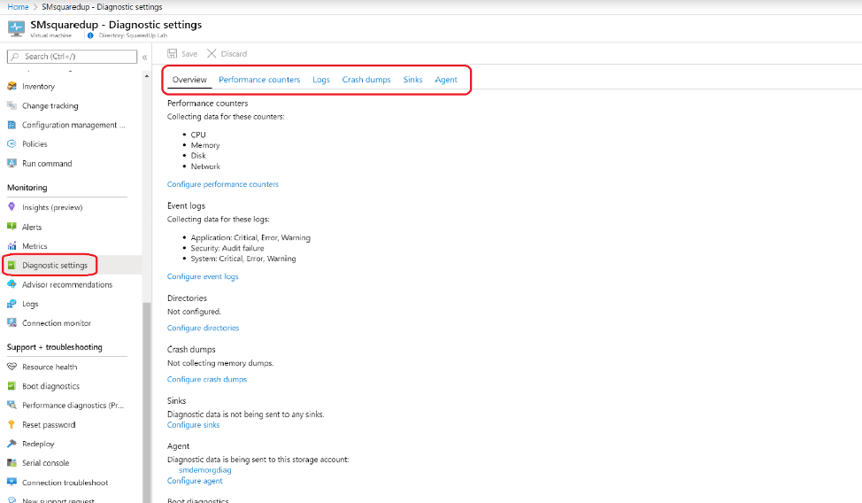Click the Policies icon
This screenshot has width=862, height=503.
pyautogui.click(x=12, y=144)
